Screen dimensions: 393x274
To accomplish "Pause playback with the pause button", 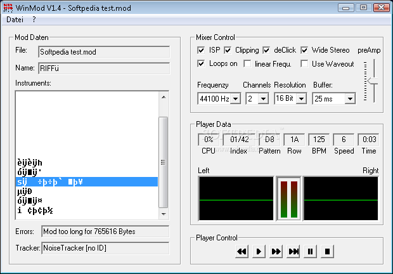I will click(310, 251).
